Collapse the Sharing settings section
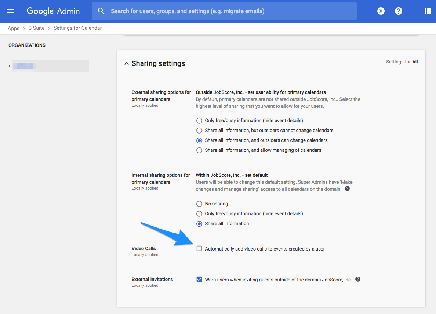The width and height of the screenshot is (436, 314). click(127, 63)
